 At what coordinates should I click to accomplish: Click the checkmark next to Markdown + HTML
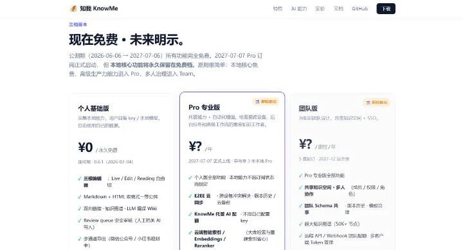[80, 197]
